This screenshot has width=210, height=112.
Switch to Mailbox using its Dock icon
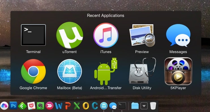coord(104,106)
